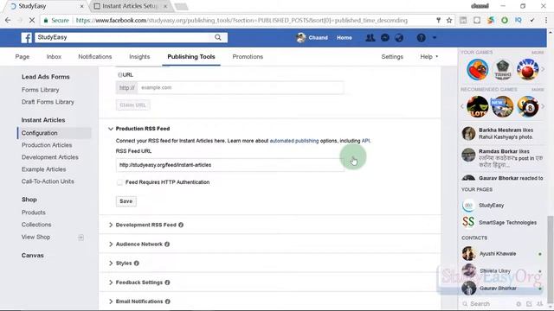Open Development Articles in sidebar
The image size is (554, 311).
[50, 157]
